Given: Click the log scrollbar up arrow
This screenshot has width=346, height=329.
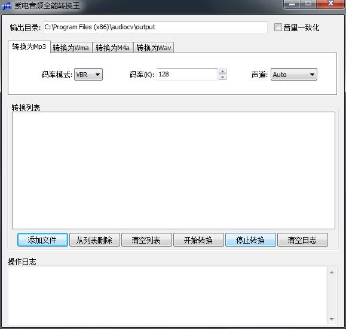Looking at the screenshot, I should (332, 272).
